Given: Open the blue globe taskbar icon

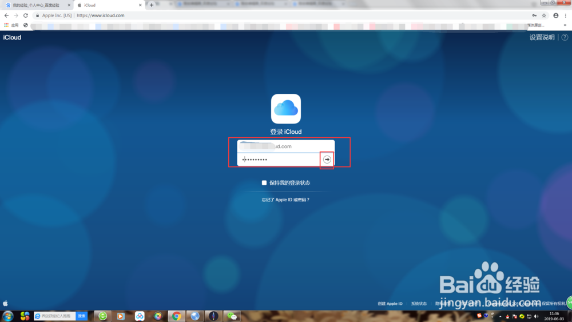Looking at the screenshot, I should (195, 316).
